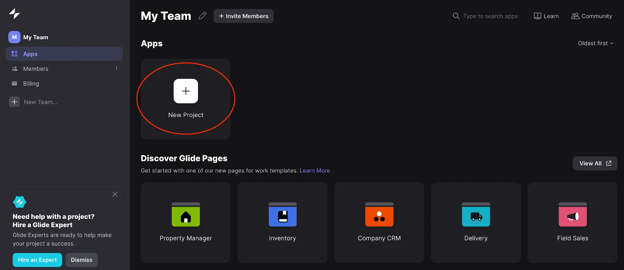This screenshot has height=270, width=624.
Task: Click the Inventory template label
Action: click(282, 238)
